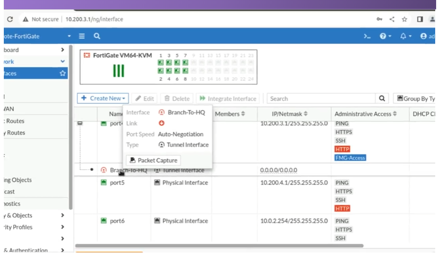Open the admin user account menu
The width and height of the screenshot is (439, 262).
coord(428,36)
